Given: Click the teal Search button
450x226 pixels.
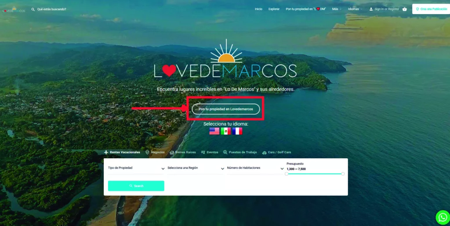Looking at the screenshot, I should point(136,186).
